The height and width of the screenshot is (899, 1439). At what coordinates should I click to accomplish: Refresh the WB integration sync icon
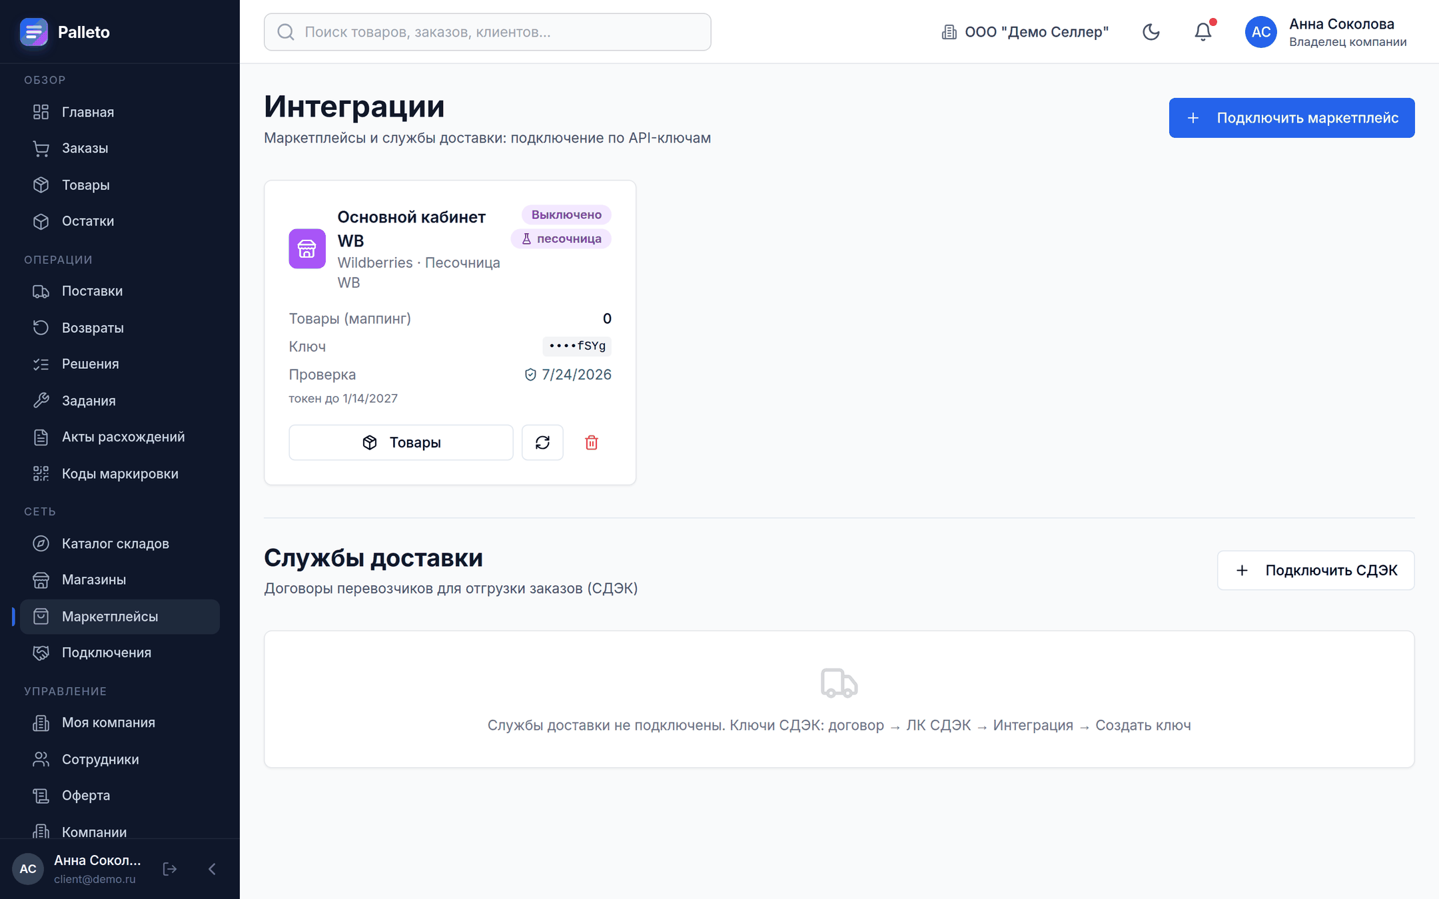click(x=542, y=443)
